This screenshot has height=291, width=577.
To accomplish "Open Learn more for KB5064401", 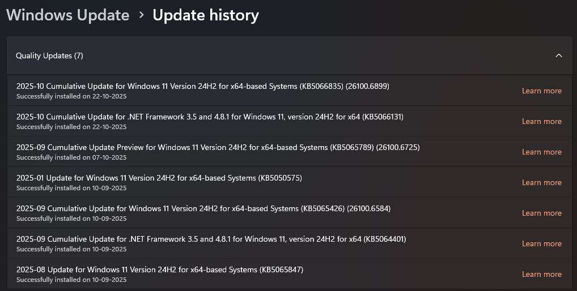I will [541, 243].
